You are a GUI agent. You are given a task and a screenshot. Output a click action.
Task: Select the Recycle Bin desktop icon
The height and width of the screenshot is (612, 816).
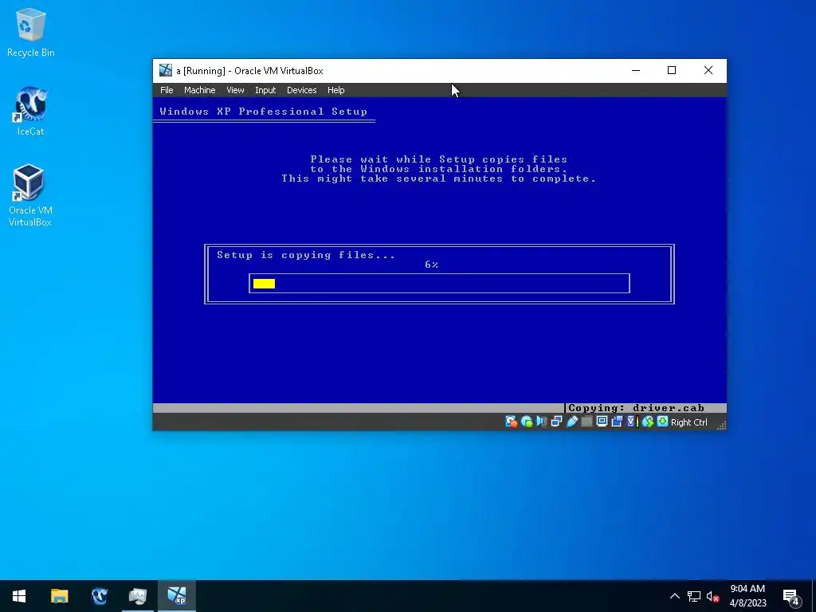[x=31, y=32]
